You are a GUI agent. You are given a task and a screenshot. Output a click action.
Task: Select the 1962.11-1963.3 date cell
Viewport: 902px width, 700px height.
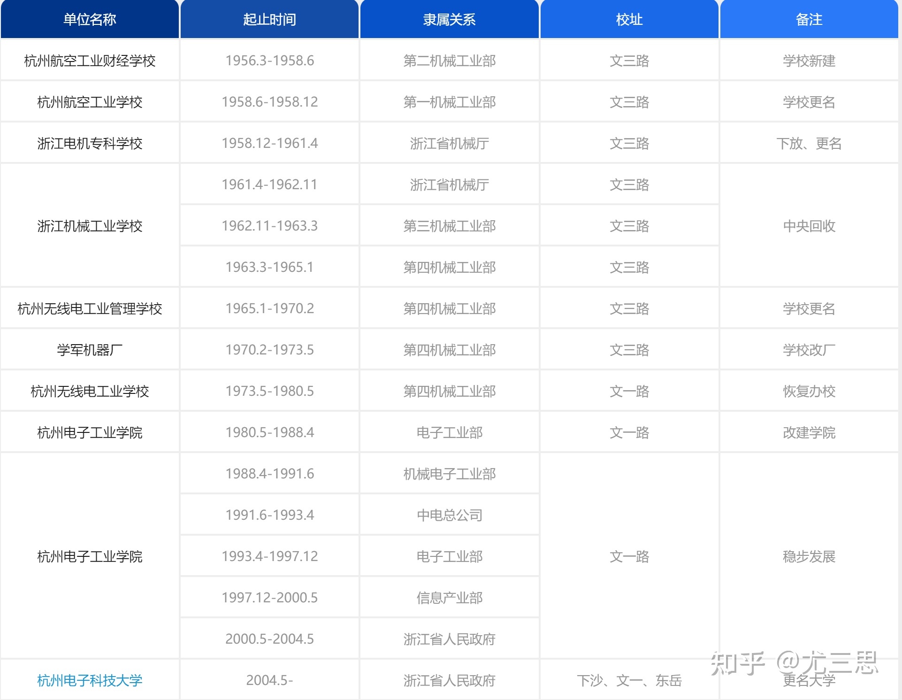coord(269,225)
